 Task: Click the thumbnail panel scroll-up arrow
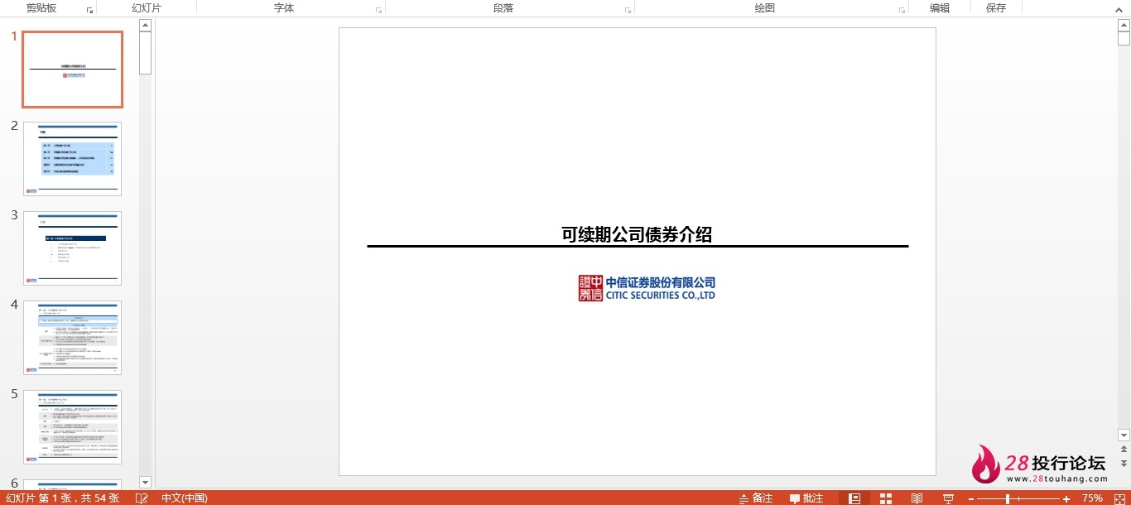tap(146, 25)
